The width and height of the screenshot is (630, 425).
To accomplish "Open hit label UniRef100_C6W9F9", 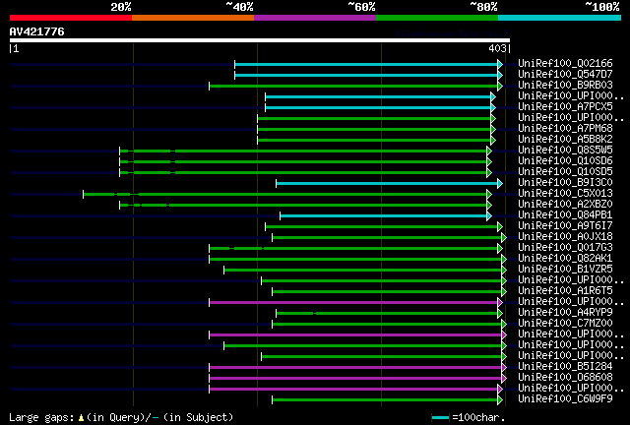I will pyautogui.click(x=565, y=398).
